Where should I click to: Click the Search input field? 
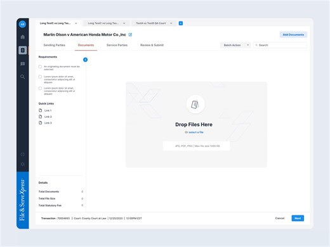[280, 45]
